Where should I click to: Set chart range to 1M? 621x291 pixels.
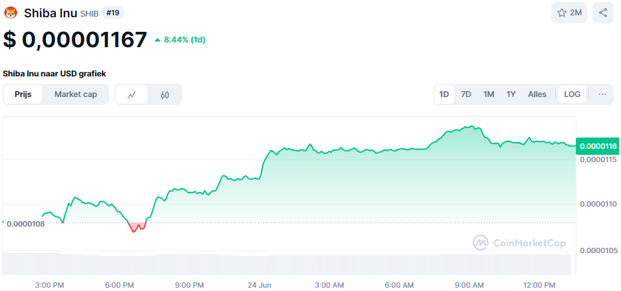[x=489, y=94]
